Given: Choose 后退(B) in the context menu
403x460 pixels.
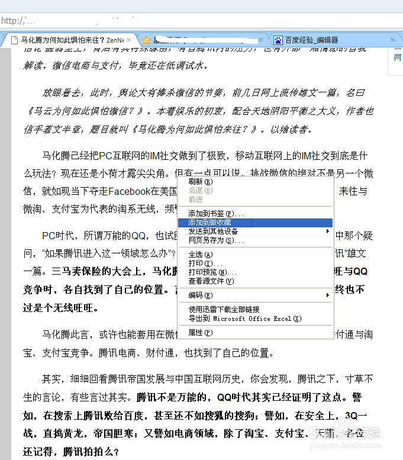Looking at the screenshot, I should coord(255,191).
